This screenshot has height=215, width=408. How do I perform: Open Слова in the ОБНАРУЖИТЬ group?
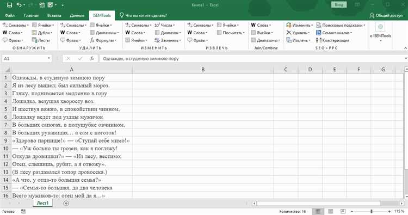point(13,33)
